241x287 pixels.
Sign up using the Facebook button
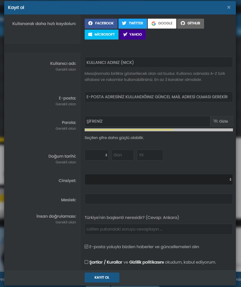(101, 23)
